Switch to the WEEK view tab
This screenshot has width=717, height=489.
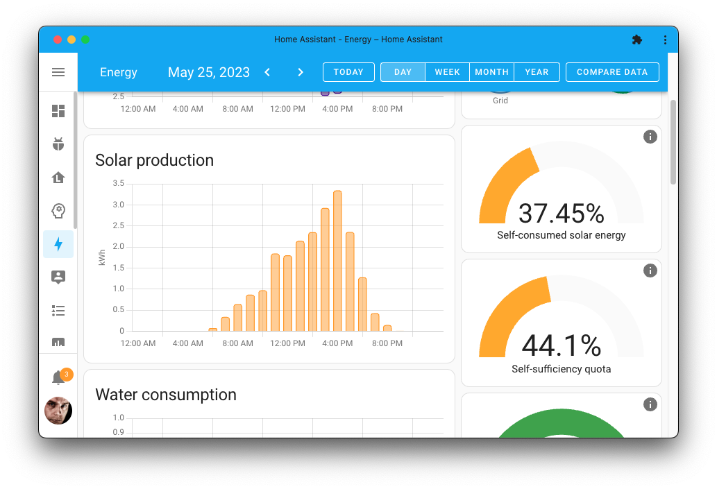[x=447, y=72]
